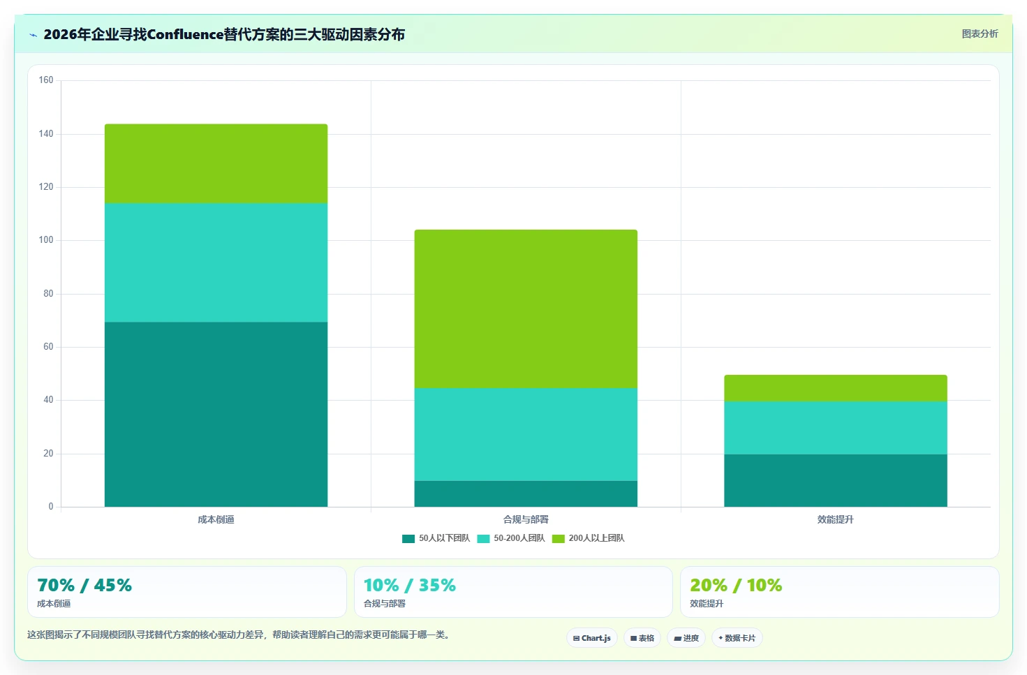Click the 效能提升 caption in the third stat card
This screenshot has width=1027, height=675.
[x=707, y=604]
